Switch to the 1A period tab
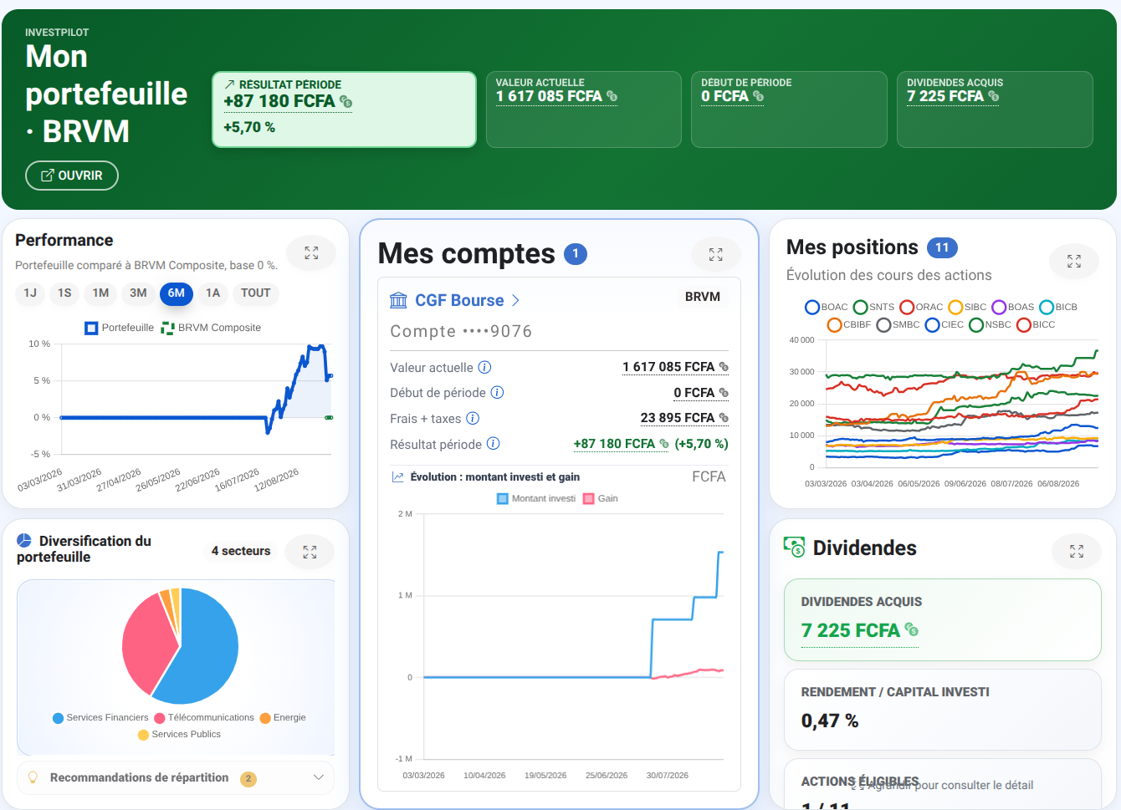The height and width of the screenshot is (810, 1121). (213, 293)
